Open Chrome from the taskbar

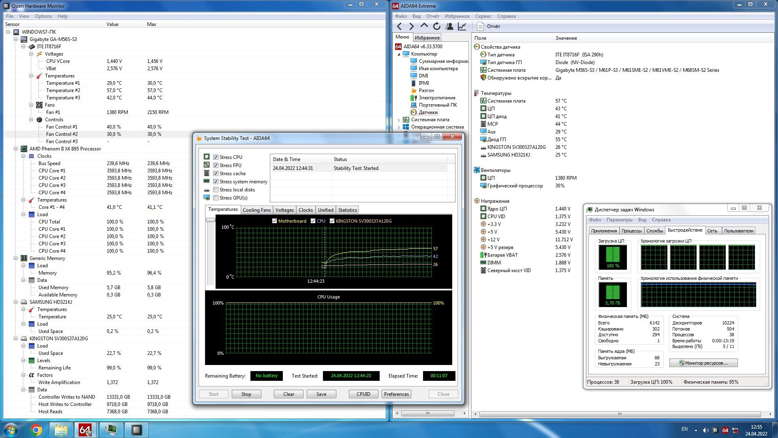36,430
